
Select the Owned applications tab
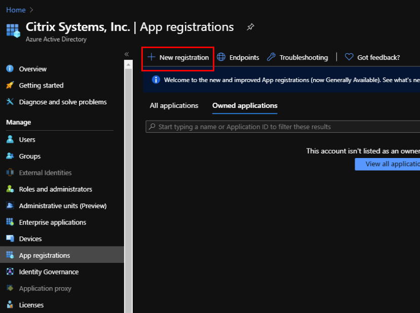(x=245, y=105)
